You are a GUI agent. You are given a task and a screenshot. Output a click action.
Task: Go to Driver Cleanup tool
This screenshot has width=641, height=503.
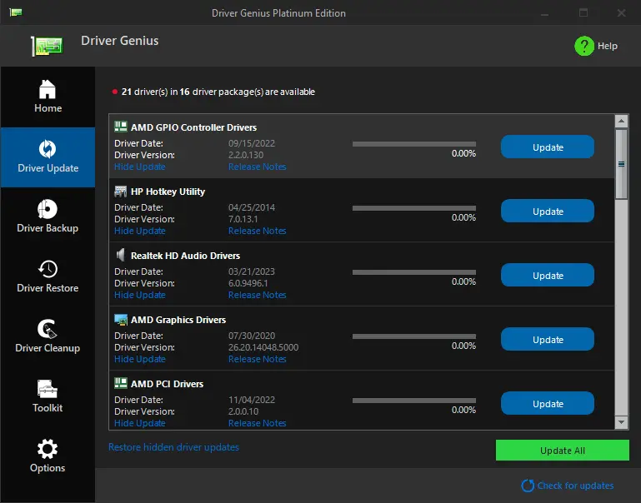(x=48, y=336)
